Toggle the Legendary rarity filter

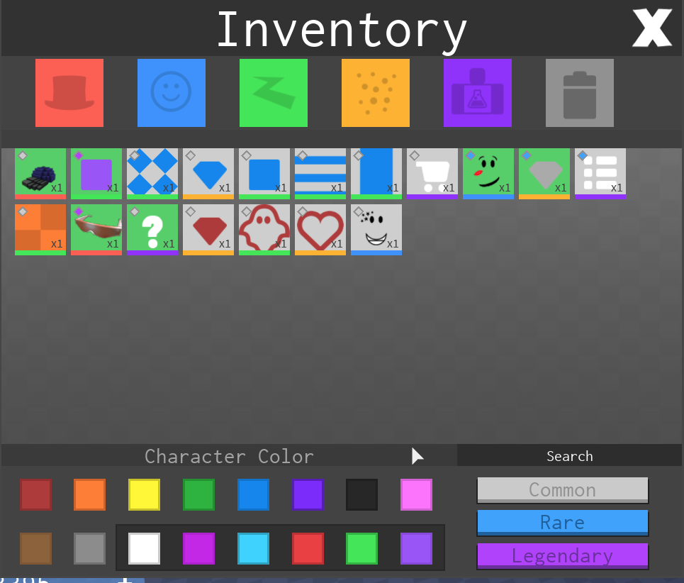[x=563, y=555]
